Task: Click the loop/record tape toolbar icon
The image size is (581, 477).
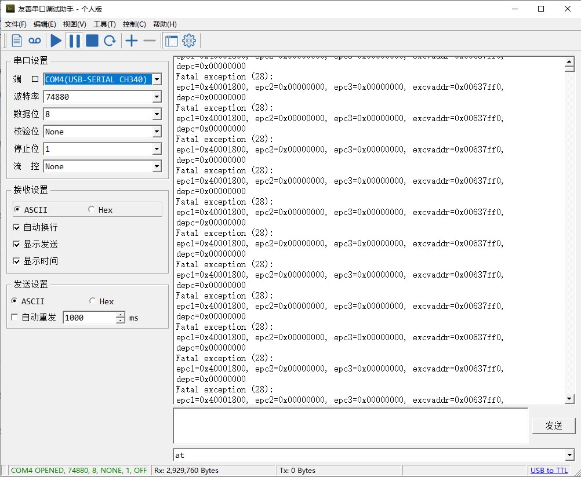Action: pos(35,41)
